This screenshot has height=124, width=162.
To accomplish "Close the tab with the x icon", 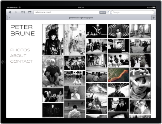I will (x=10, y=18).
